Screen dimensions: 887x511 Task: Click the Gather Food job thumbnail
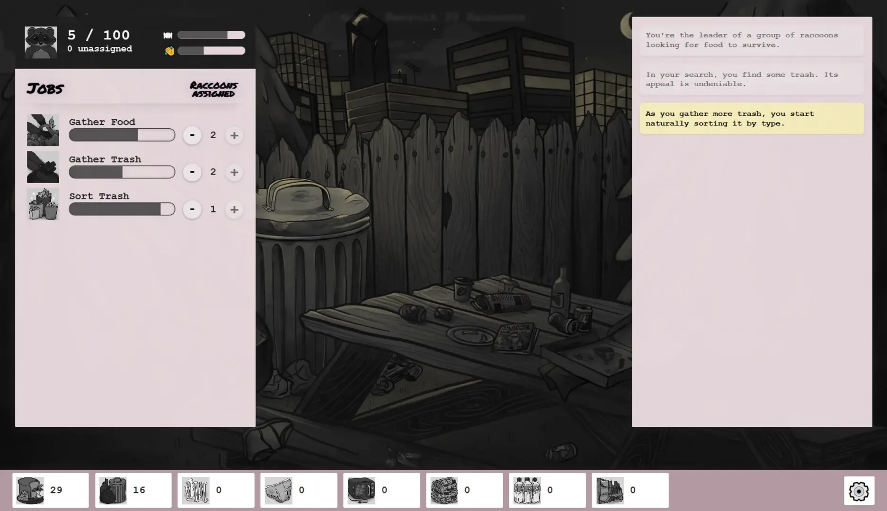[x=43, y=130]
